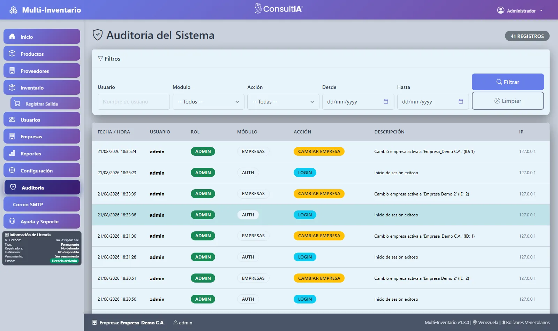Click the Productos box icon

(12, 54)
